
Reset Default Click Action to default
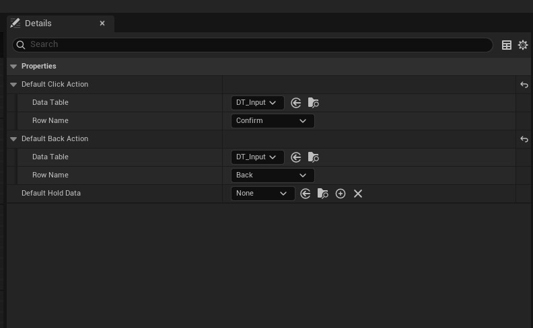pos(524,85)
